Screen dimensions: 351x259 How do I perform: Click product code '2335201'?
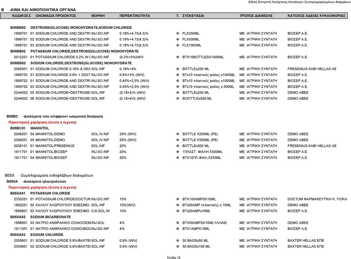[20, 199]
